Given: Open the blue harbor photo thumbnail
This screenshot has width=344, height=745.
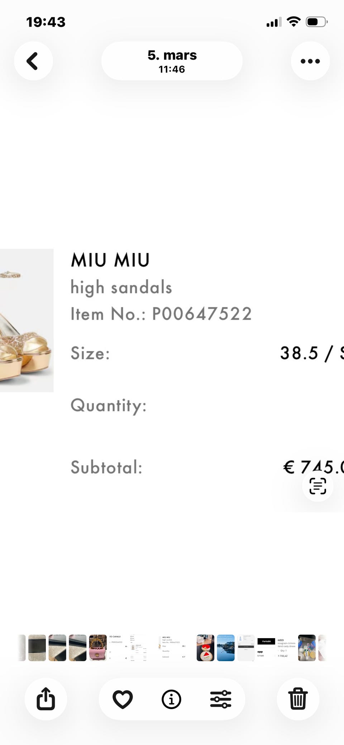Looking at the screenshot, I should click(x=226, y=648).
